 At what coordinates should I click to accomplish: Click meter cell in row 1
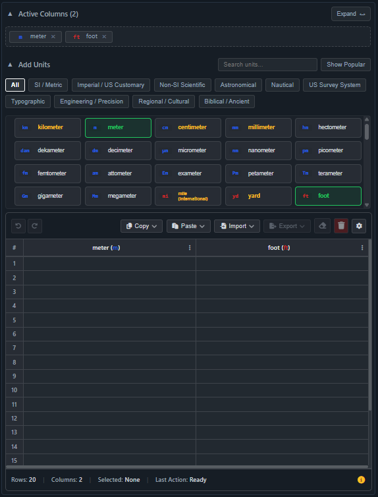pos(109,264)
